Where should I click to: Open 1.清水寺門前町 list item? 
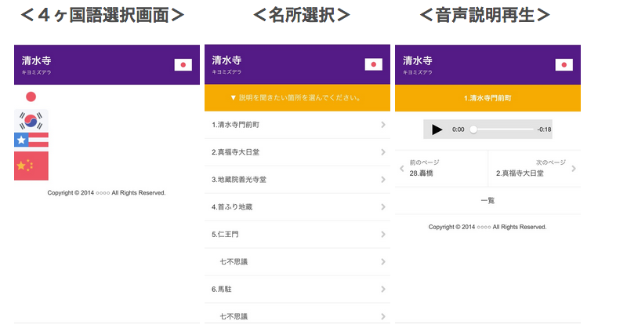pos(296,125)
